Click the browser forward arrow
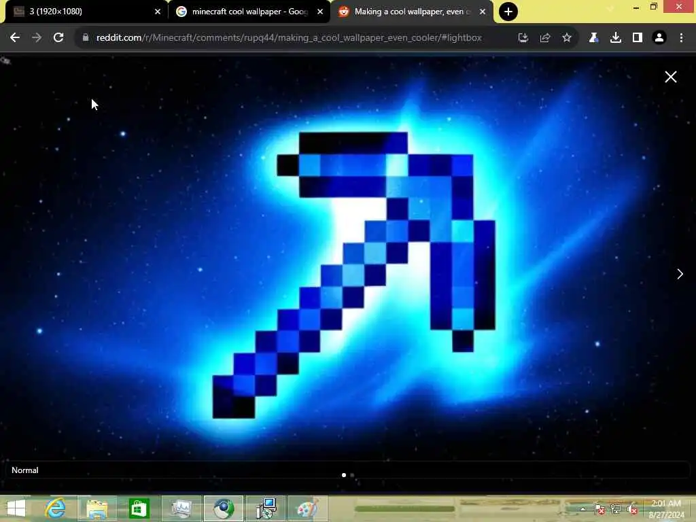This screenshot has height=522, width=696. point(37,38)
